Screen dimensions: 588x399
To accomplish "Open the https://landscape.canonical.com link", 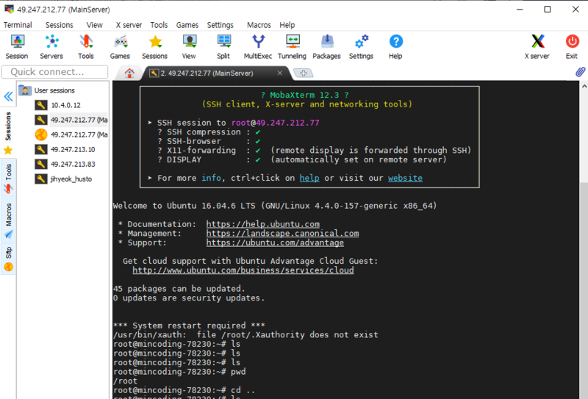I will [x=282, y=233].
